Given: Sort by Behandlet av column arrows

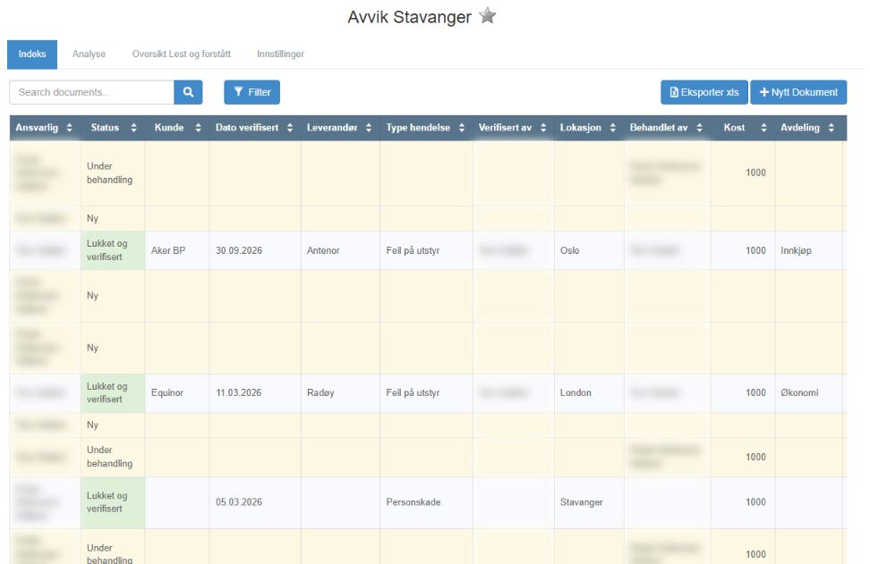Looking at the screenshot, I should coord(699,128).
